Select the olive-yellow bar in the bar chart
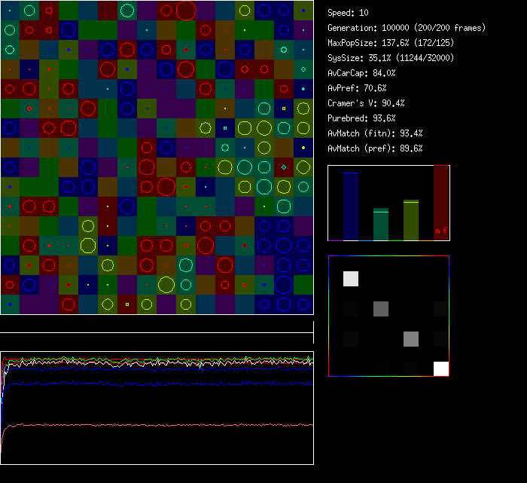Image resolution: width=527 pixels, height=483 pixels. point(411,220)
